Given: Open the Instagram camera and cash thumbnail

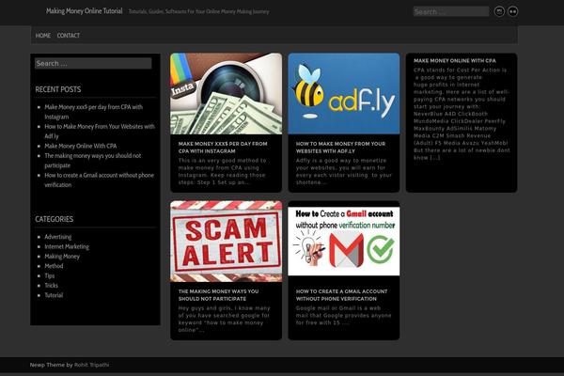Looking at the screenshot, I should (x=227, y=94).
